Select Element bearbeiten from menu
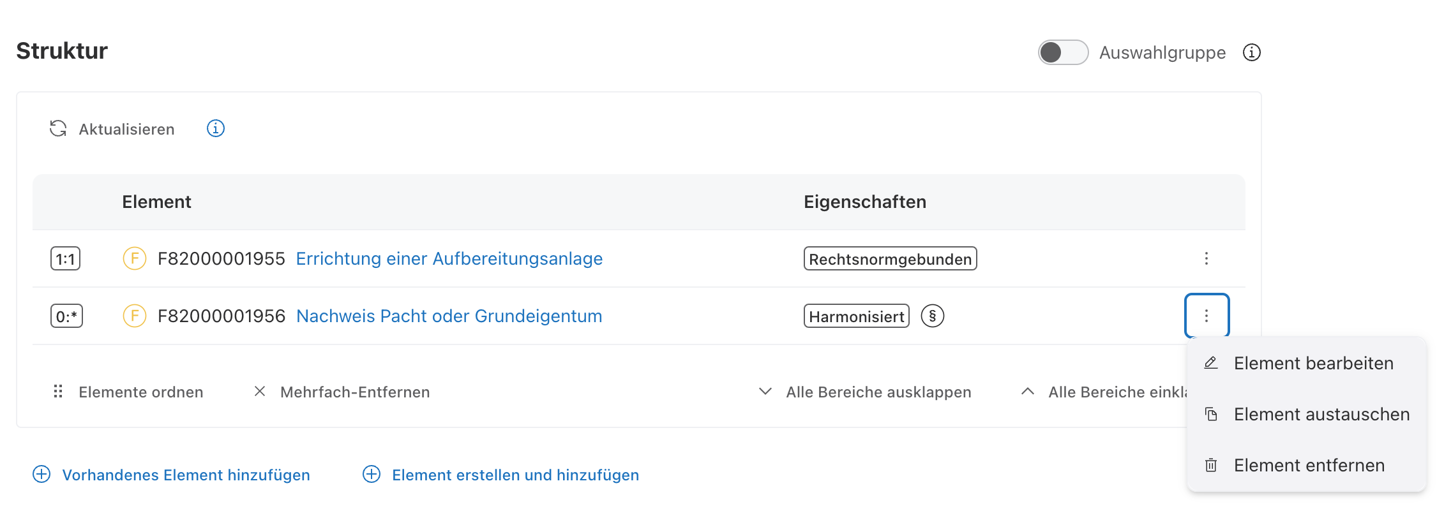This screenshot has width=1444, height=532. coord(1312,364)
